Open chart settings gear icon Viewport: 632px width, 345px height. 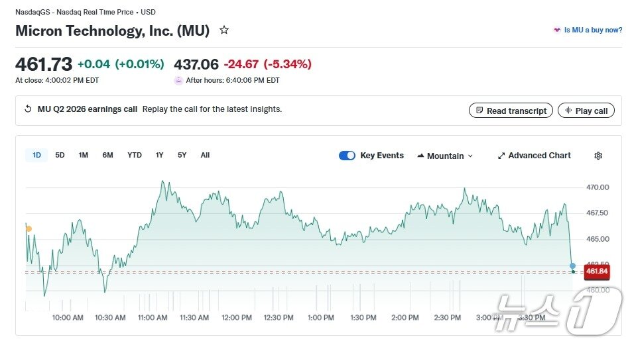[598, 156]
